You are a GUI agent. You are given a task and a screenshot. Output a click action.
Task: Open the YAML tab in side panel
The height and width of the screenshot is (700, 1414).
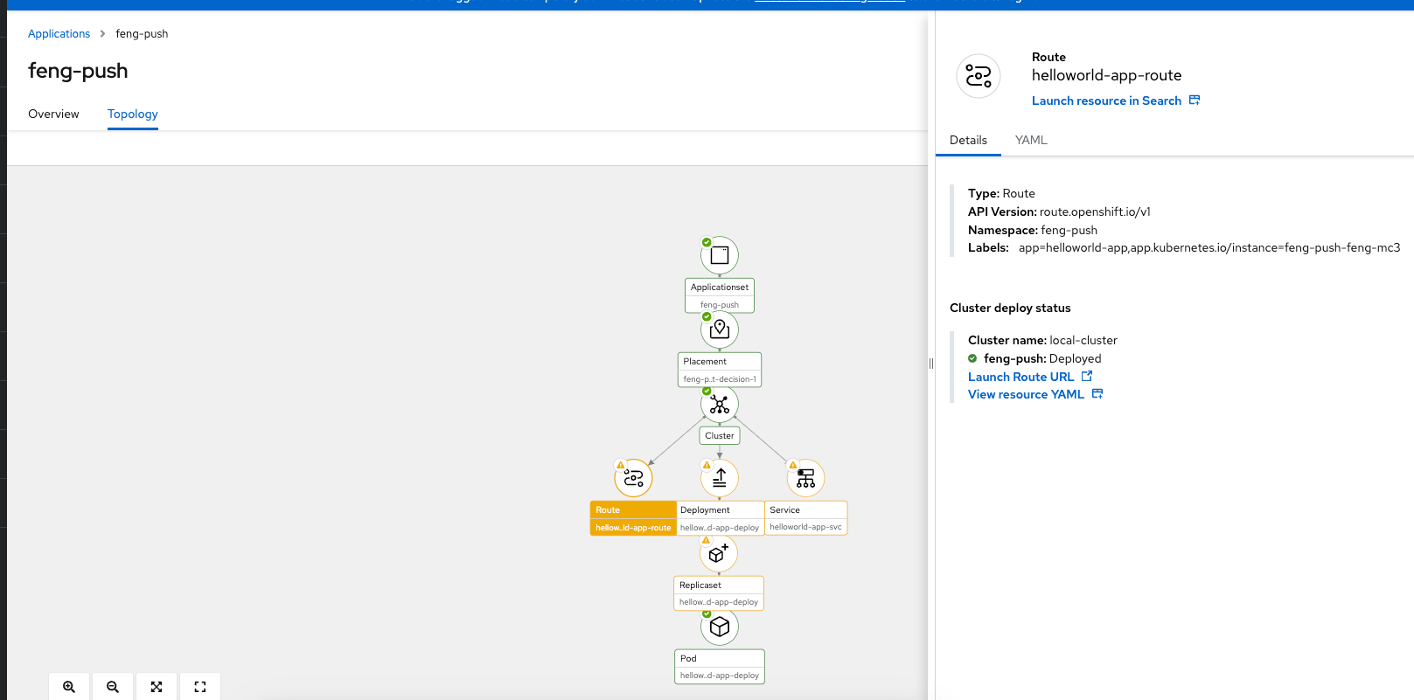click(1031, 140)
